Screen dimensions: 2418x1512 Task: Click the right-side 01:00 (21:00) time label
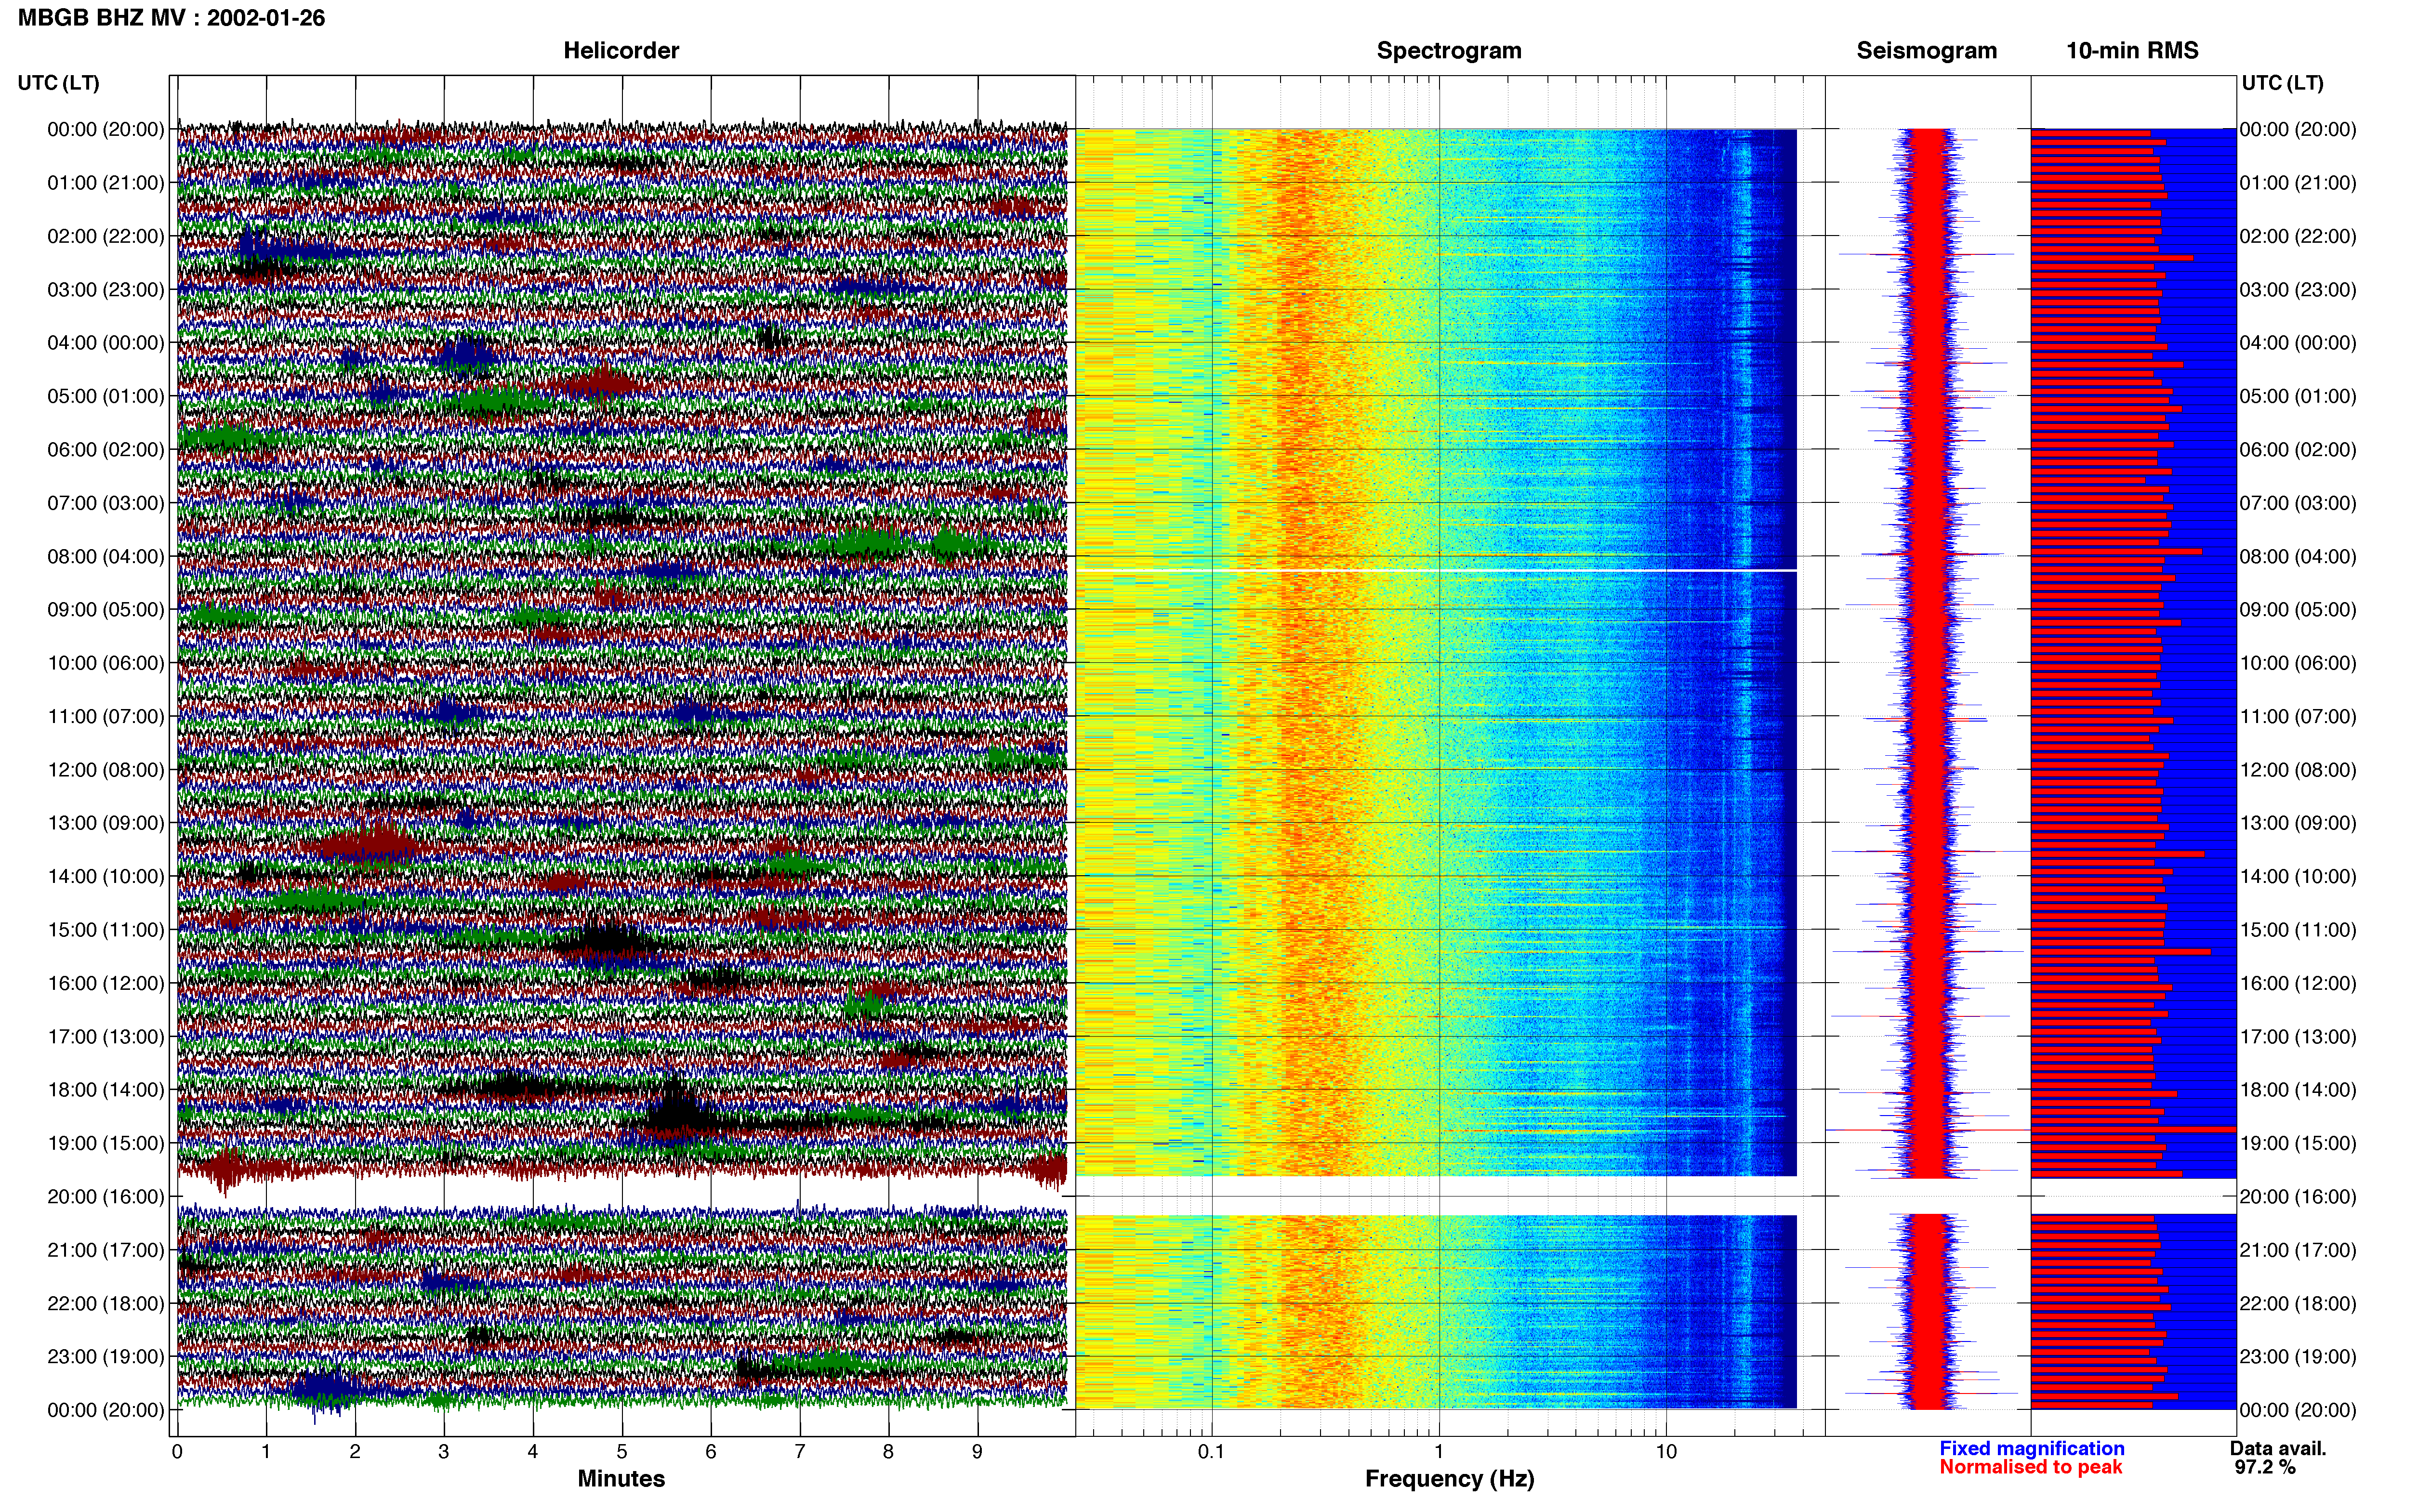2298,183
